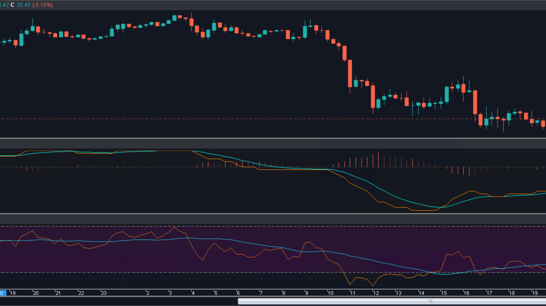
Task: Select the blue highlighted date label on axis
Action: (x=2, y=293)
